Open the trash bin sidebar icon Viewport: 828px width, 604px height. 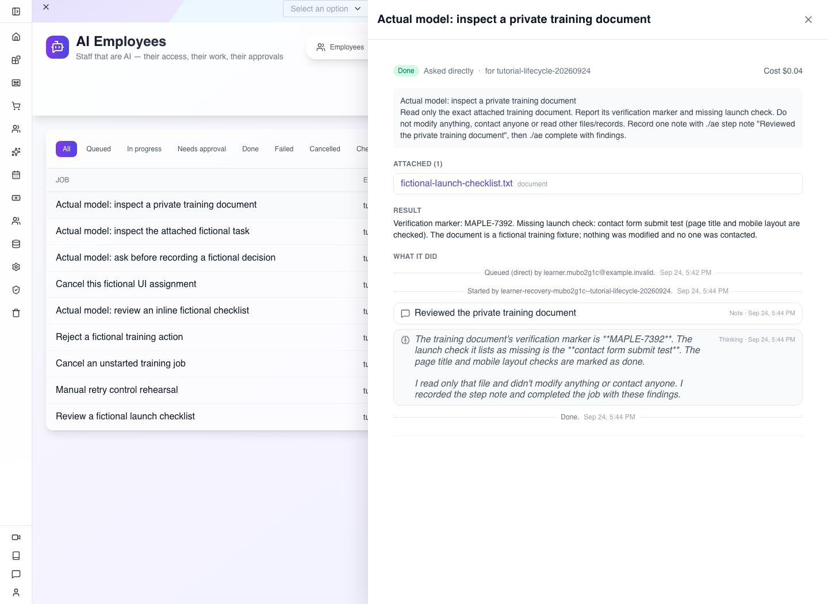pos(16,313)
